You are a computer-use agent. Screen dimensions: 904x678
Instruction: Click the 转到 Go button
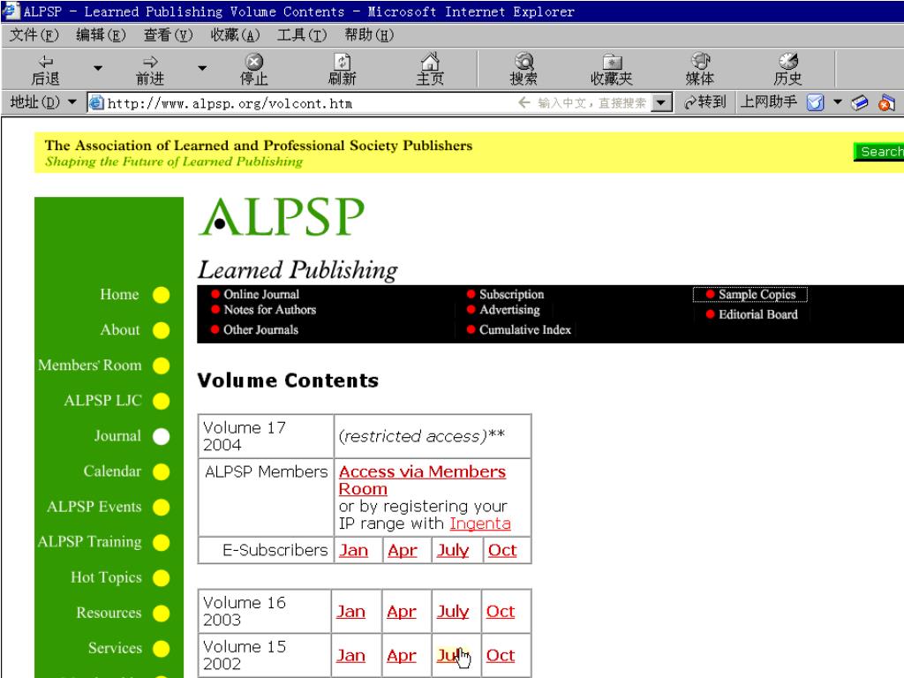coord(704,102)
